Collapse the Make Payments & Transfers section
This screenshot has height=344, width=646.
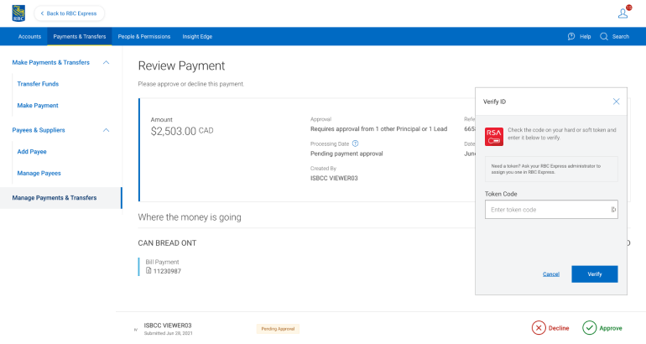pyautogui.click(x=106, y=63)
